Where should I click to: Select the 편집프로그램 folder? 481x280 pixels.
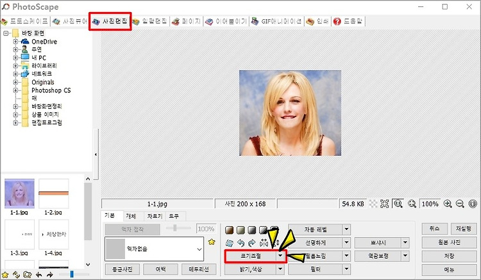point(47,122)
